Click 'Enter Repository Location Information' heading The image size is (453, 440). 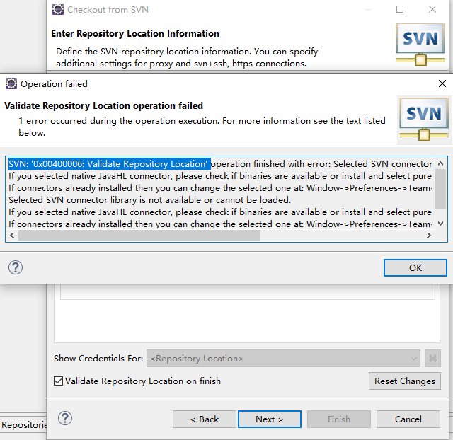coord(135,33)
